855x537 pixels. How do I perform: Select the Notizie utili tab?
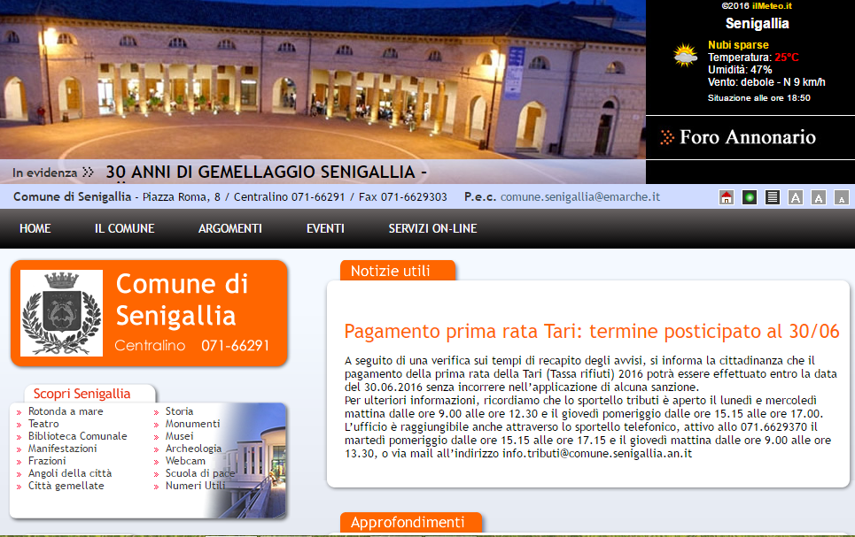(x=398, y=271)
